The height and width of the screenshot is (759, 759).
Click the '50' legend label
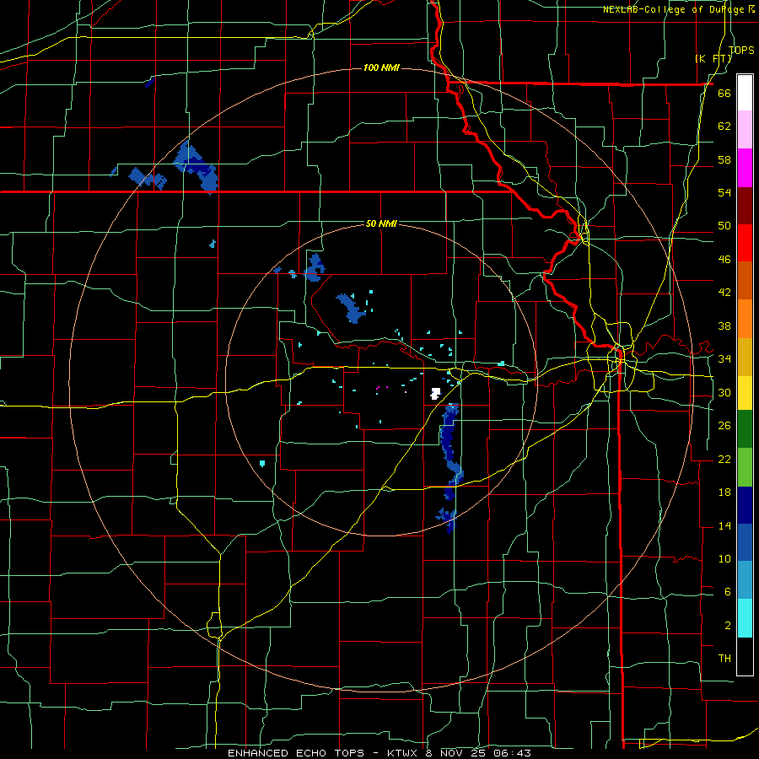(724, 226)
